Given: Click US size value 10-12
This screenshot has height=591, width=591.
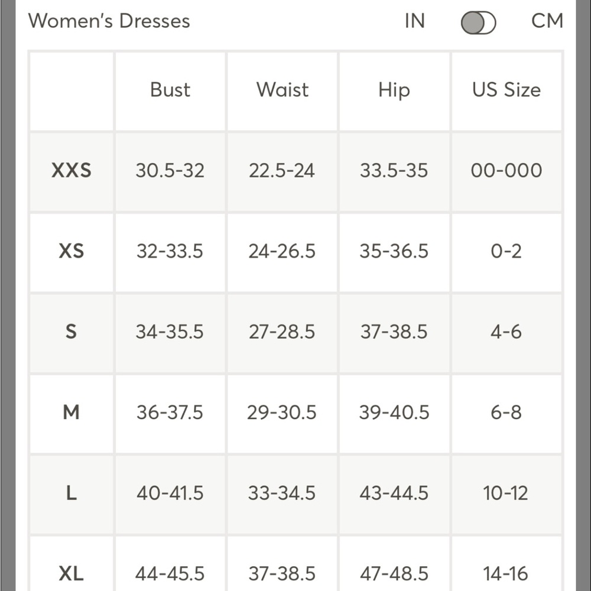Looking at the screenshot, I should pos(505,493).
